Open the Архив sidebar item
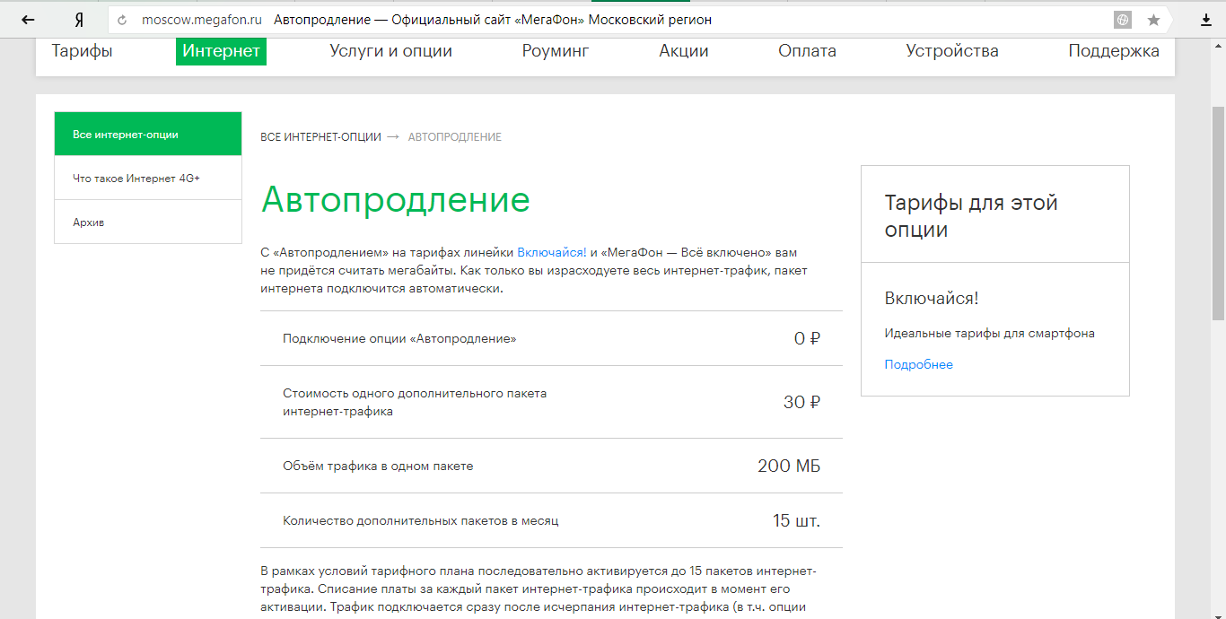The image size is (1226, 619). [148, 222]
